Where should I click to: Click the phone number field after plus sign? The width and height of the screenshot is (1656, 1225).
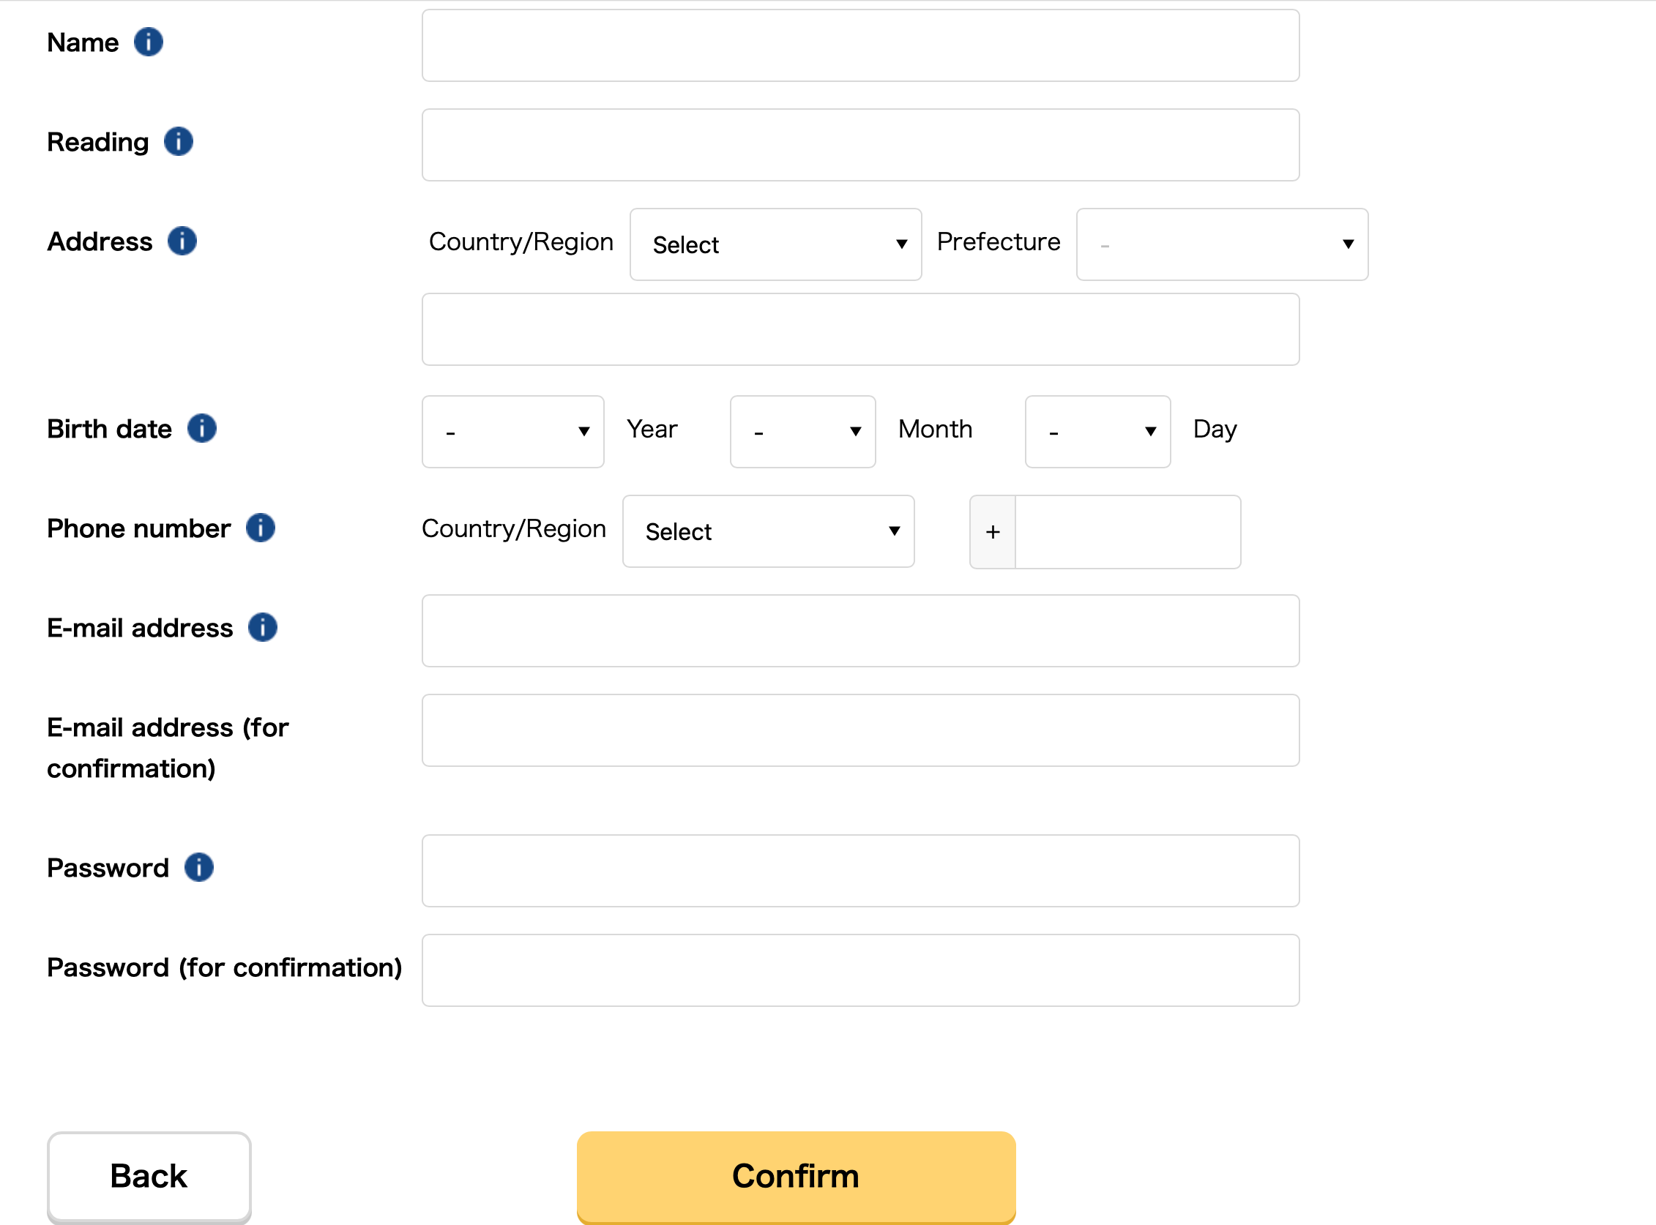pos(1127,533)
